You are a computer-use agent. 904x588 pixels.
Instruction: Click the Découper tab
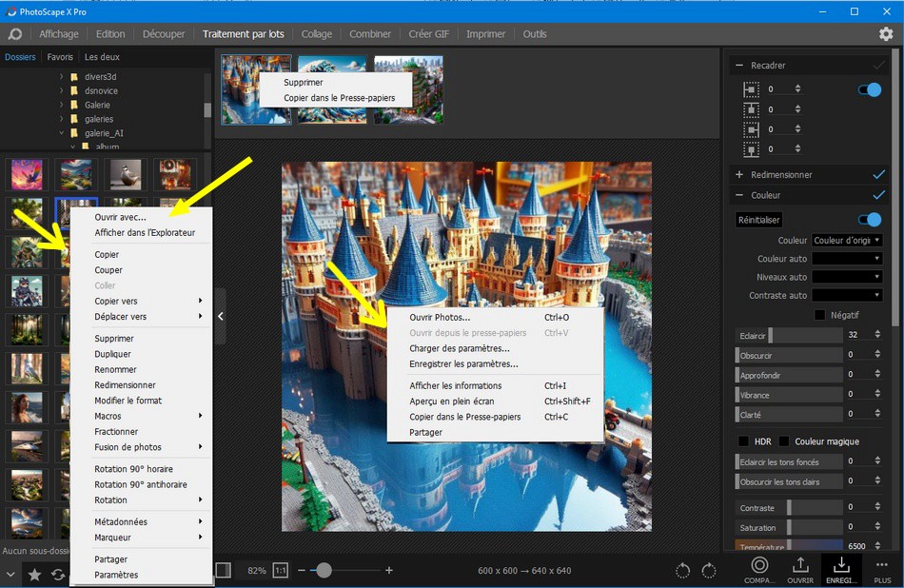164,34
